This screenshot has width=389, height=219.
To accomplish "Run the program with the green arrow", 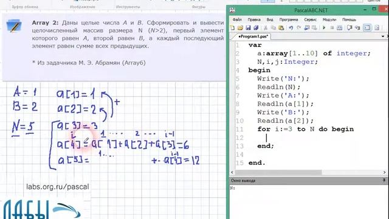I will point(324,28).
